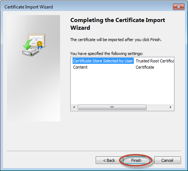Click the Certificate value beside Content
Image resolution: width=188 pixels, height=171 pixels.
(x=145, y=67)
